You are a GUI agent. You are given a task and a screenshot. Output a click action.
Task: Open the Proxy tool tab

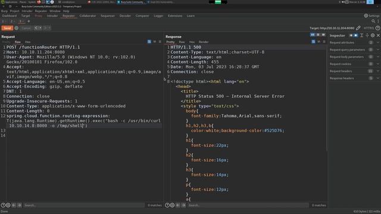point(38,16)
